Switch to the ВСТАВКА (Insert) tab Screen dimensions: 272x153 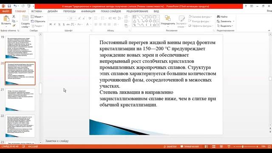tap(37, 11)
